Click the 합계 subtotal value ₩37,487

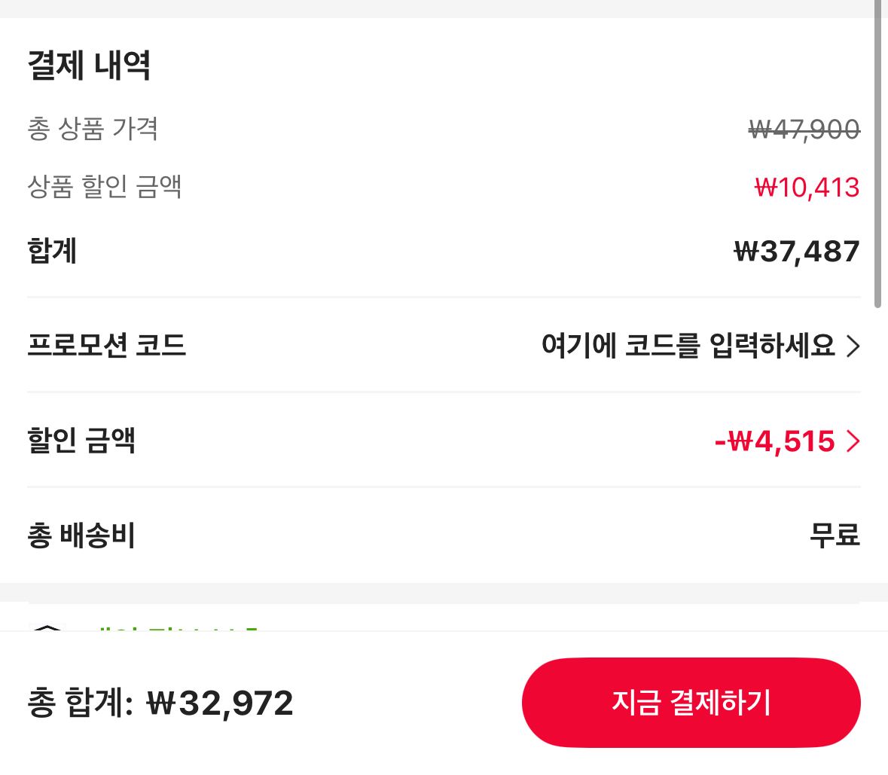pyautogui.click(x=798, y=251)
